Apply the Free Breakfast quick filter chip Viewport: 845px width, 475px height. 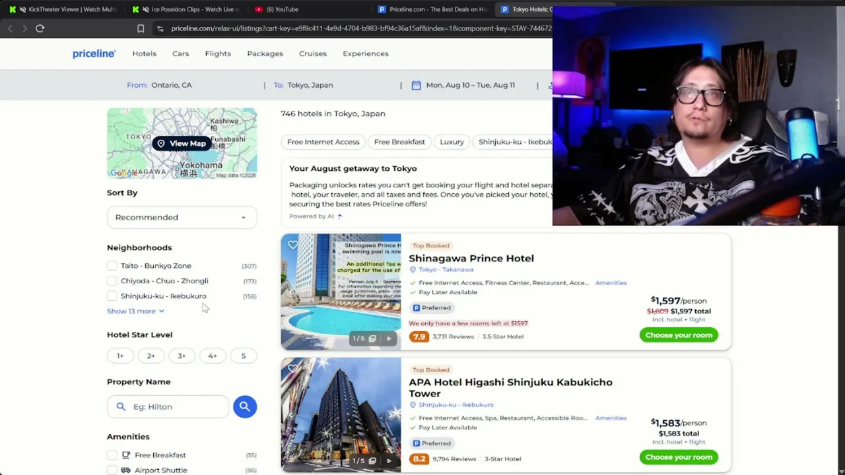point(399,142)
